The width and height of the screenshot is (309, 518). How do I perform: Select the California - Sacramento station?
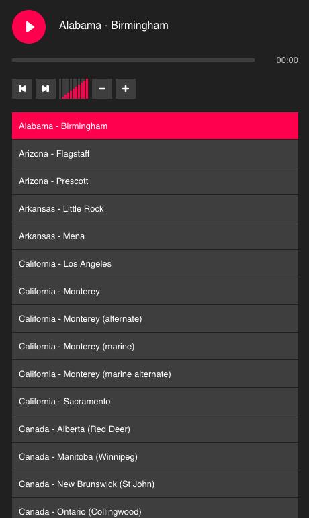point(155,401)
